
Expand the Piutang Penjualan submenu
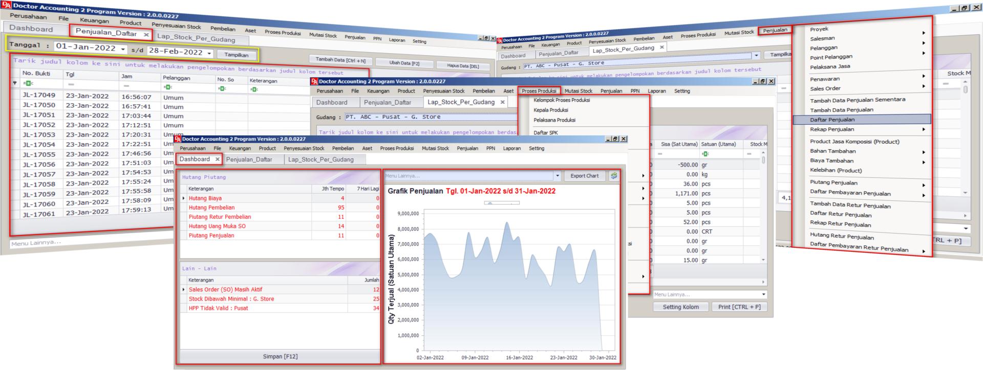[924, 185]
